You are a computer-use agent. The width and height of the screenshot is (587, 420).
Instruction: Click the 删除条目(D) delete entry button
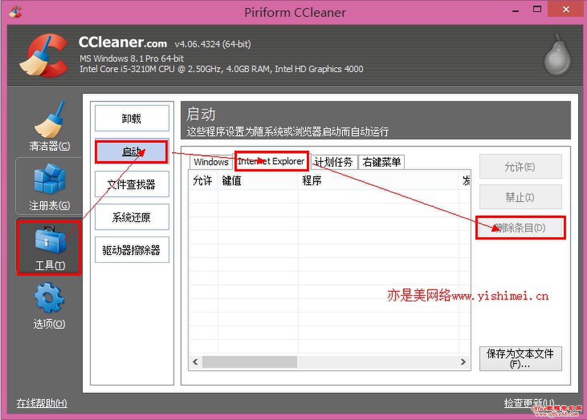[x=520, y=227]
